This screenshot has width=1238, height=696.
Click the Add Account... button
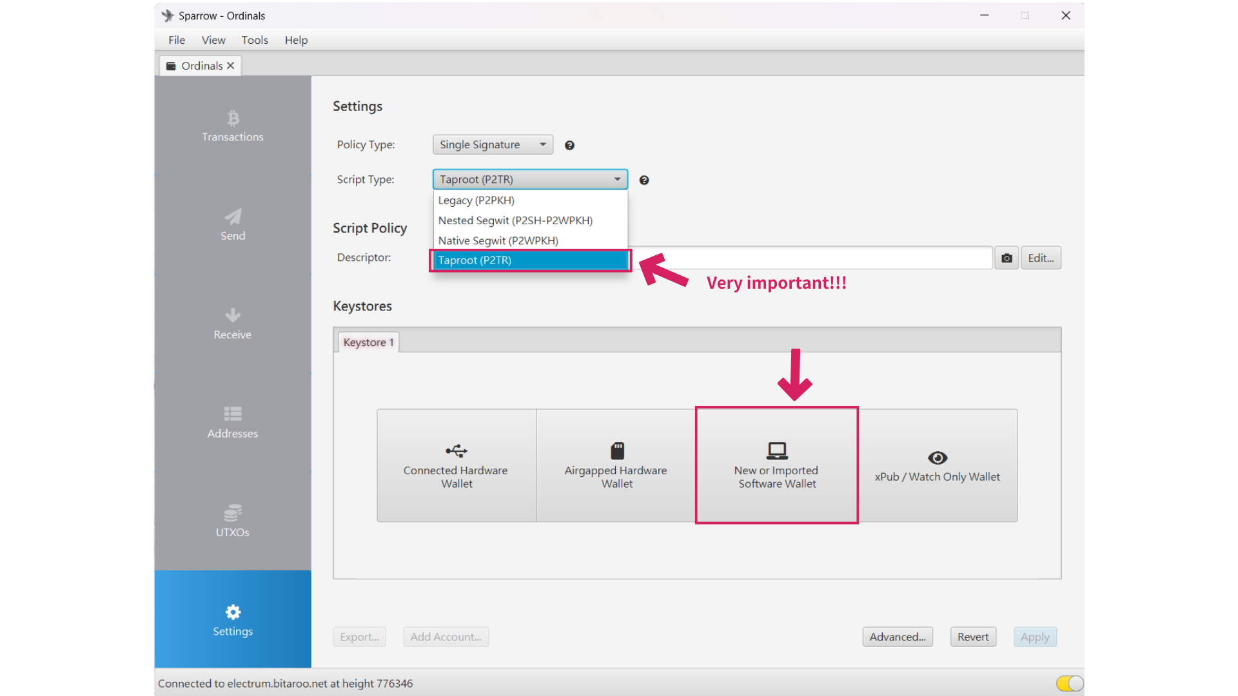446,637
